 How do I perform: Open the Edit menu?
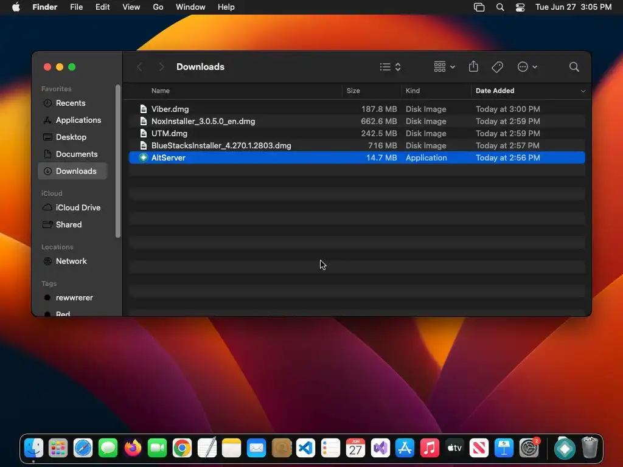tap(102, 7)
